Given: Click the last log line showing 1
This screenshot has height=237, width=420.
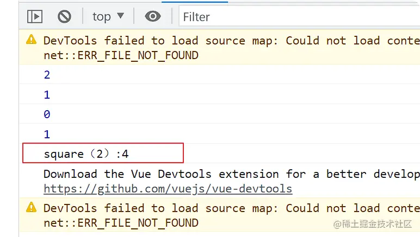Looking at the screenshot, I should click(x=220, y=134).
